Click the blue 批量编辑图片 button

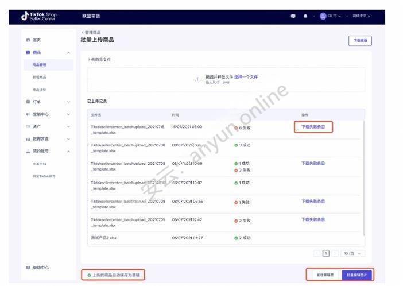tap(356, 275)
